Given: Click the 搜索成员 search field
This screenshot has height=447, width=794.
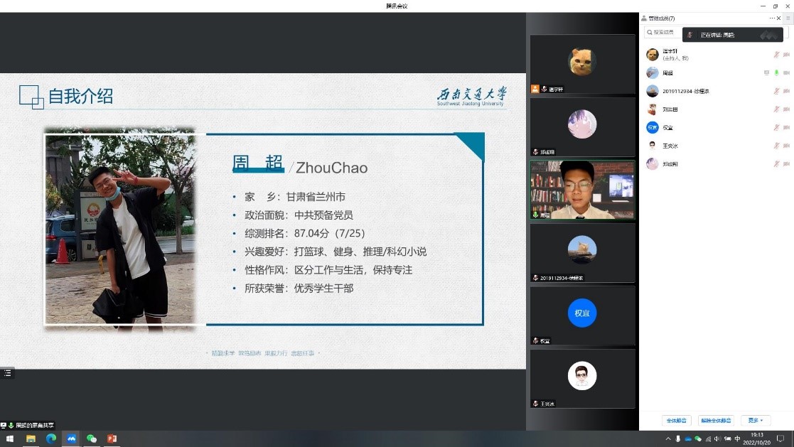Looking at the screenshot, I should point(663,33).
